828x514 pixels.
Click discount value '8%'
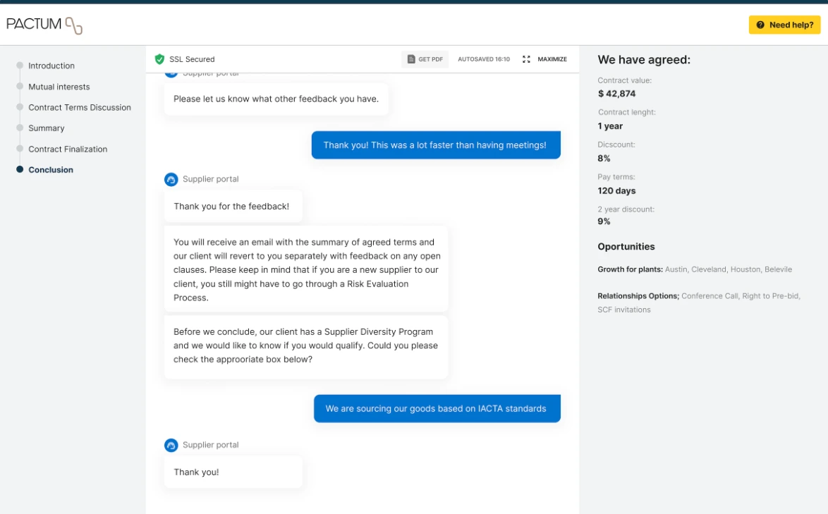coord(604,159)
